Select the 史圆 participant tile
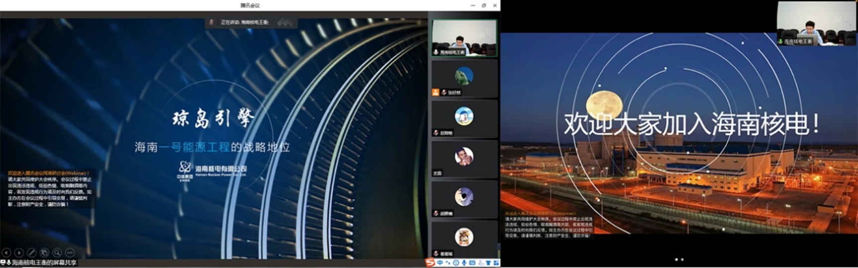Image resolution: width=858 pixels, height=268 pixels. pos(464,159)
